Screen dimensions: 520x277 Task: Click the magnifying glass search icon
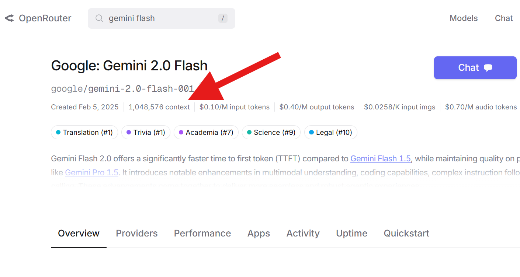click(99, 18)
